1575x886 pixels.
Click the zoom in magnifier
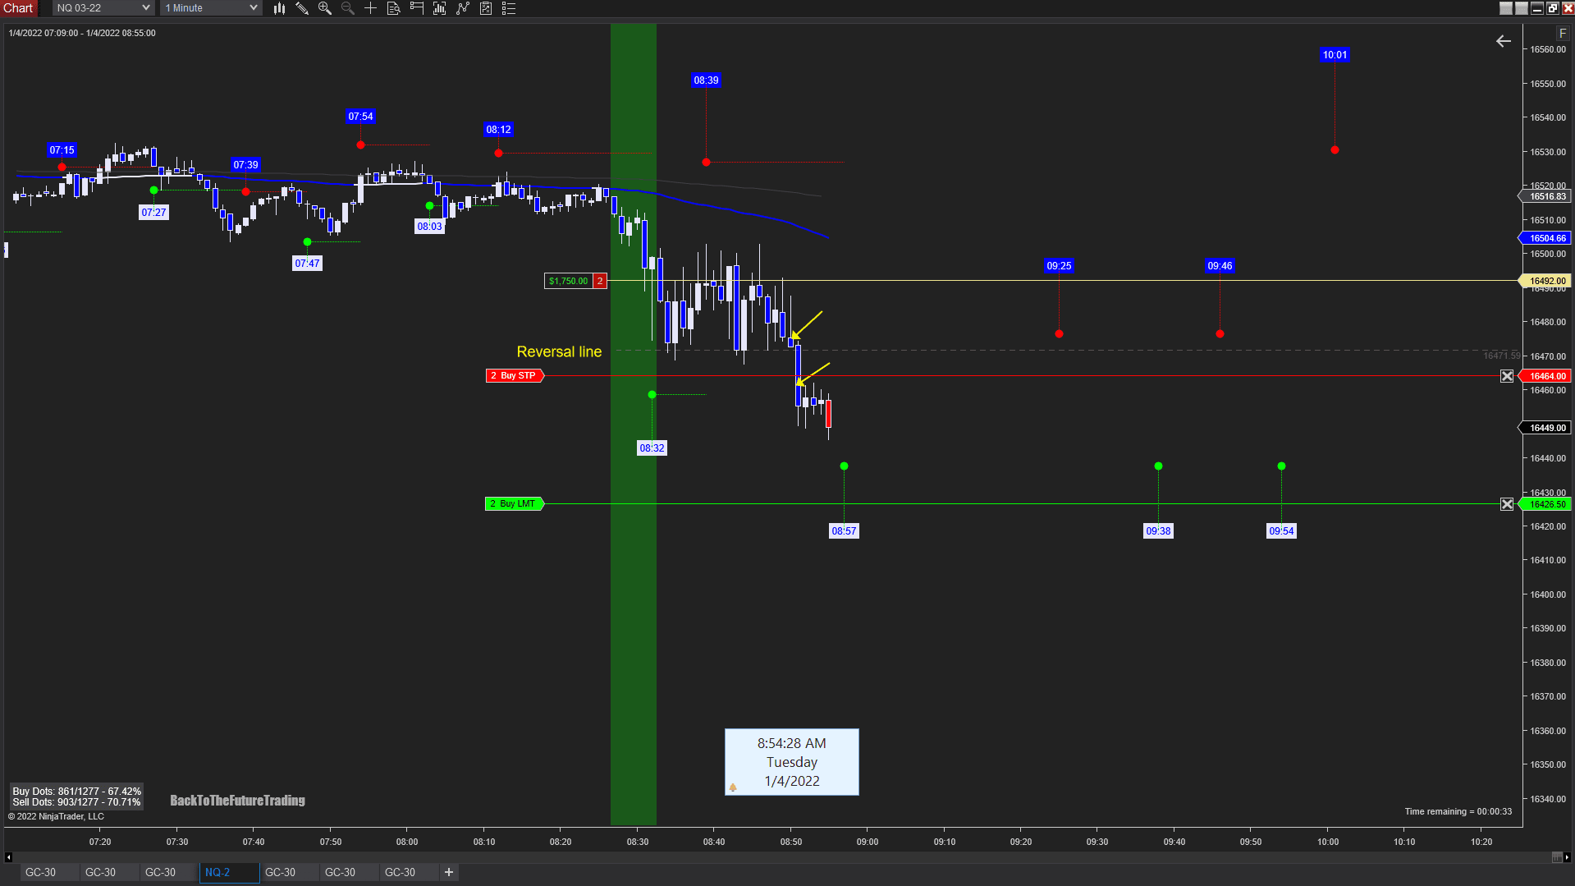[325, 8]
